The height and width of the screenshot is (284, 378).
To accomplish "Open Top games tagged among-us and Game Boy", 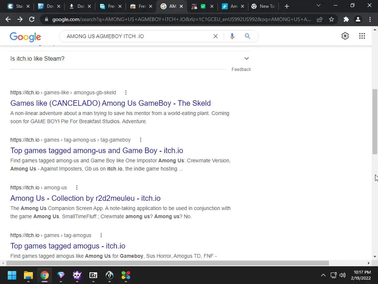I will coord(97,151).
